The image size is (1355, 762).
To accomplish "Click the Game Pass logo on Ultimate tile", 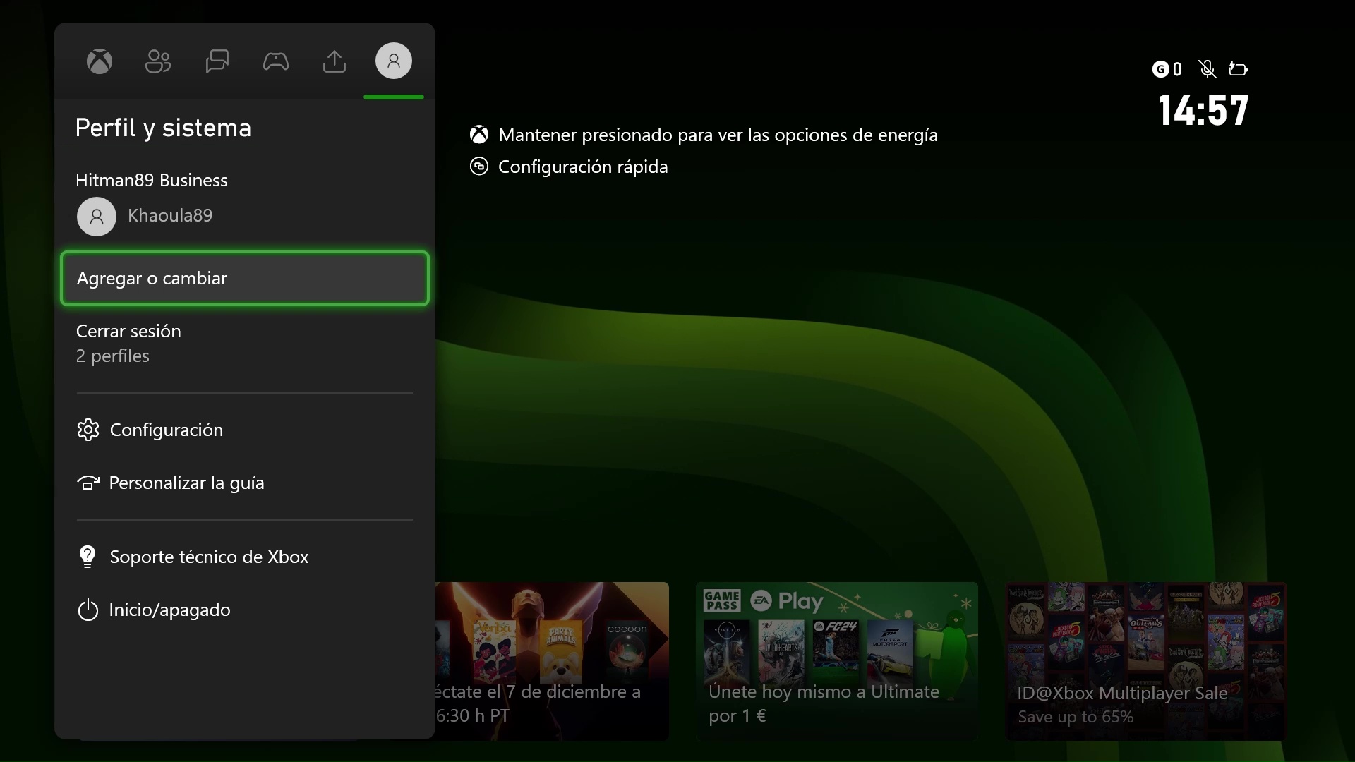I will [722, 600].
